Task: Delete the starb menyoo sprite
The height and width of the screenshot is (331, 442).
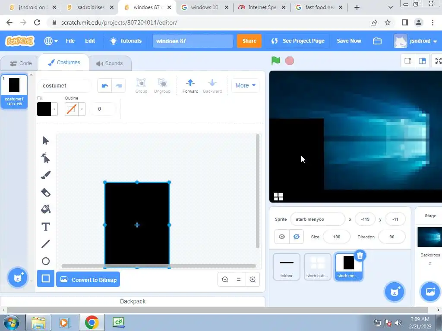Action: coord(360,256)
